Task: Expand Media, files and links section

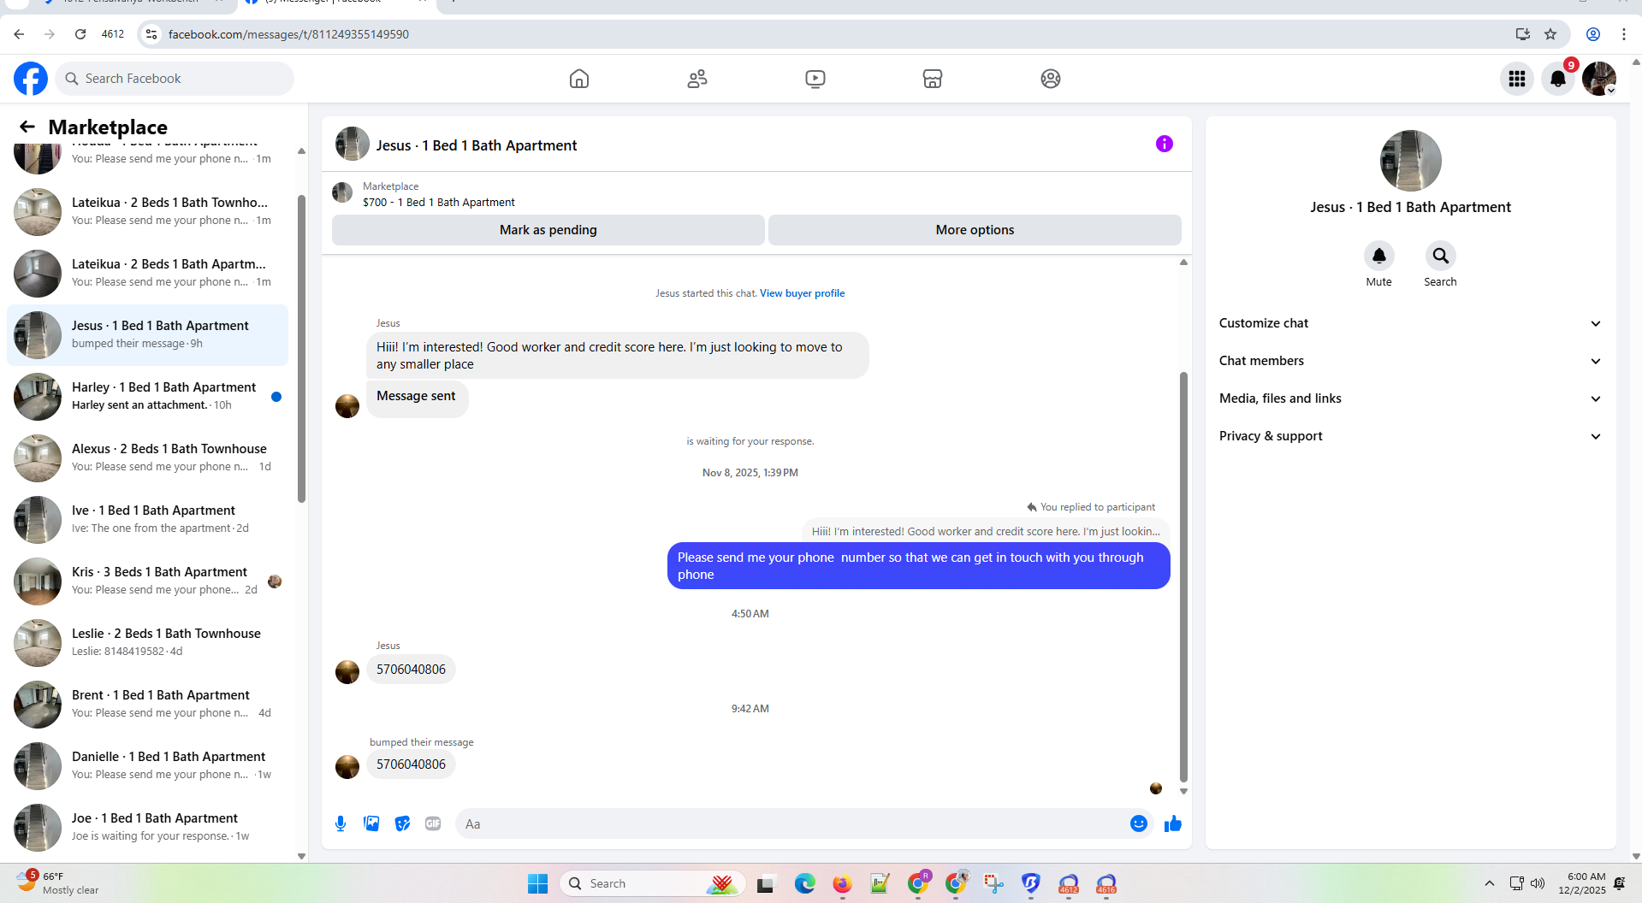Action: tap(1410, 398)
